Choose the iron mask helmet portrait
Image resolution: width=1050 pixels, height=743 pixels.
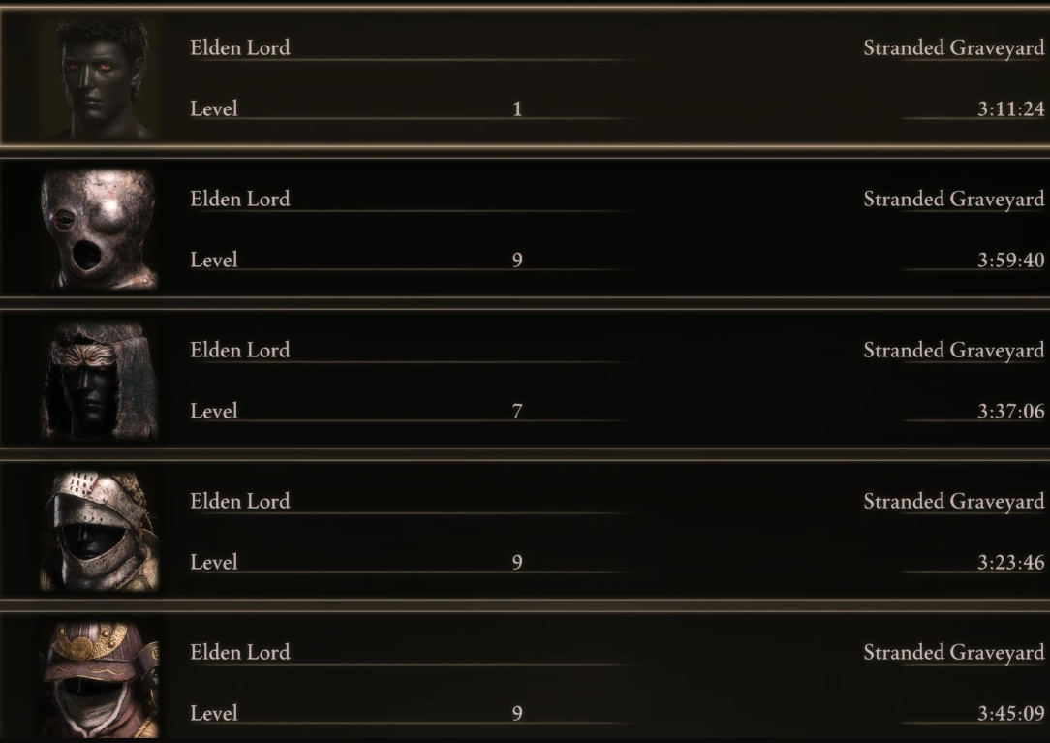[99, 230]
